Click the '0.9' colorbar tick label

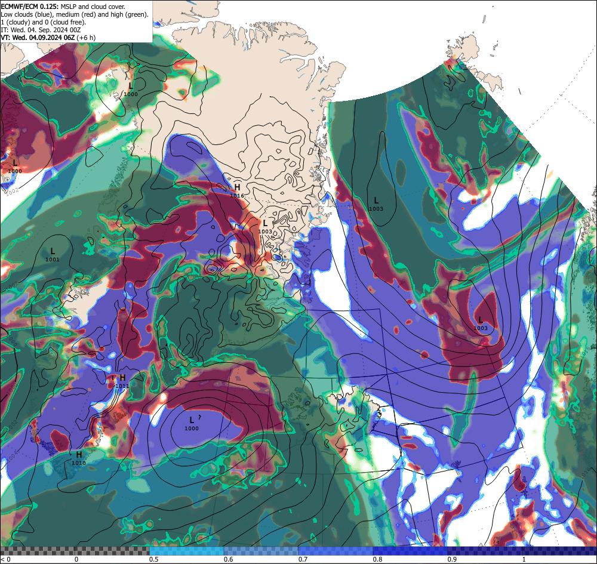click(x=453, y=559)
